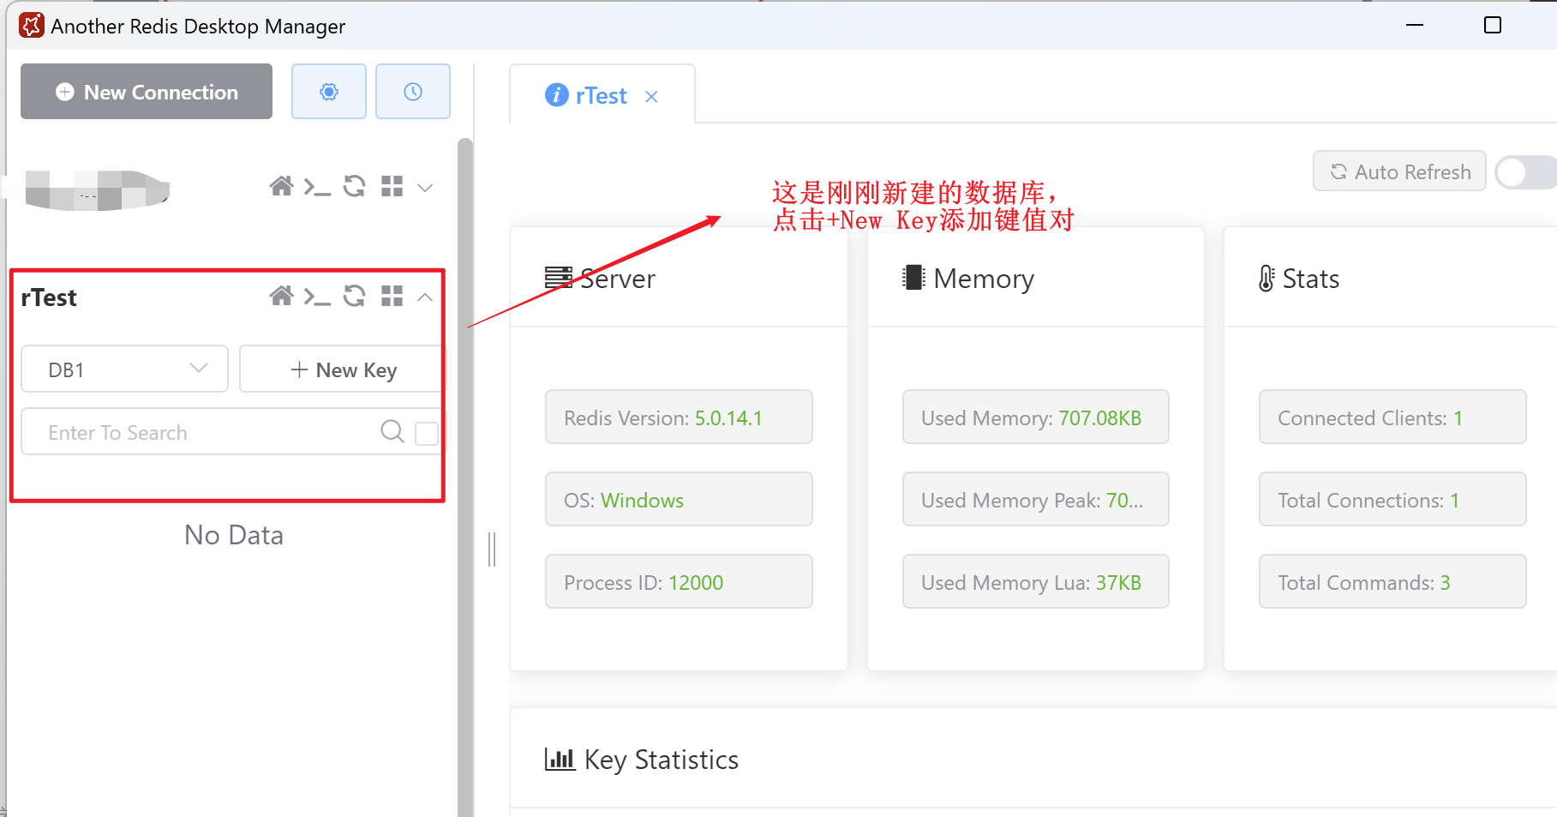The height and width of the screenshot is (817, 1557).
Task: Minimize the application window
Action: pyautogui.click(x=1415, y=25)
